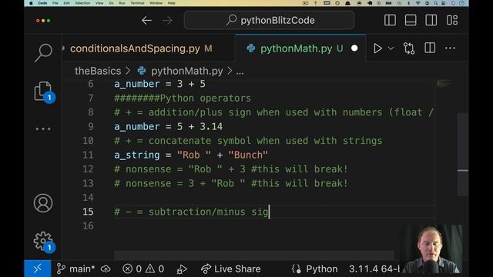Viewport: 493px width, 277px height.
Task: Open the Terminal menu
Action: click(x=137, y=3)
